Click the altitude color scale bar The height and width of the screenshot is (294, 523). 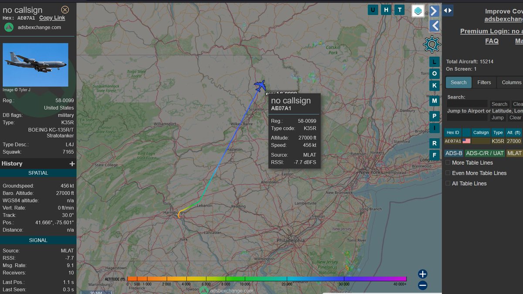point(267,279)
